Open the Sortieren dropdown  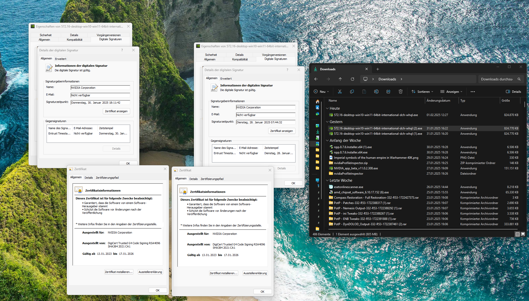(422, 92)
